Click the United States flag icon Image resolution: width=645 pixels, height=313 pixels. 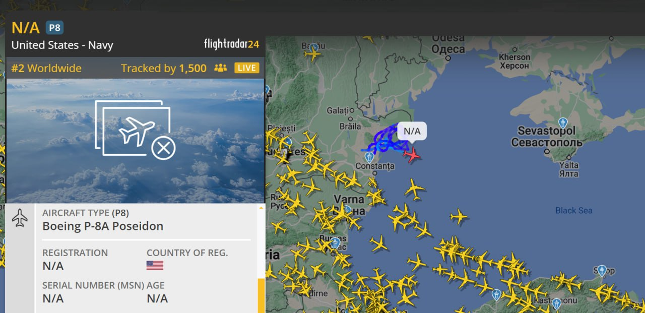point(155,265)
